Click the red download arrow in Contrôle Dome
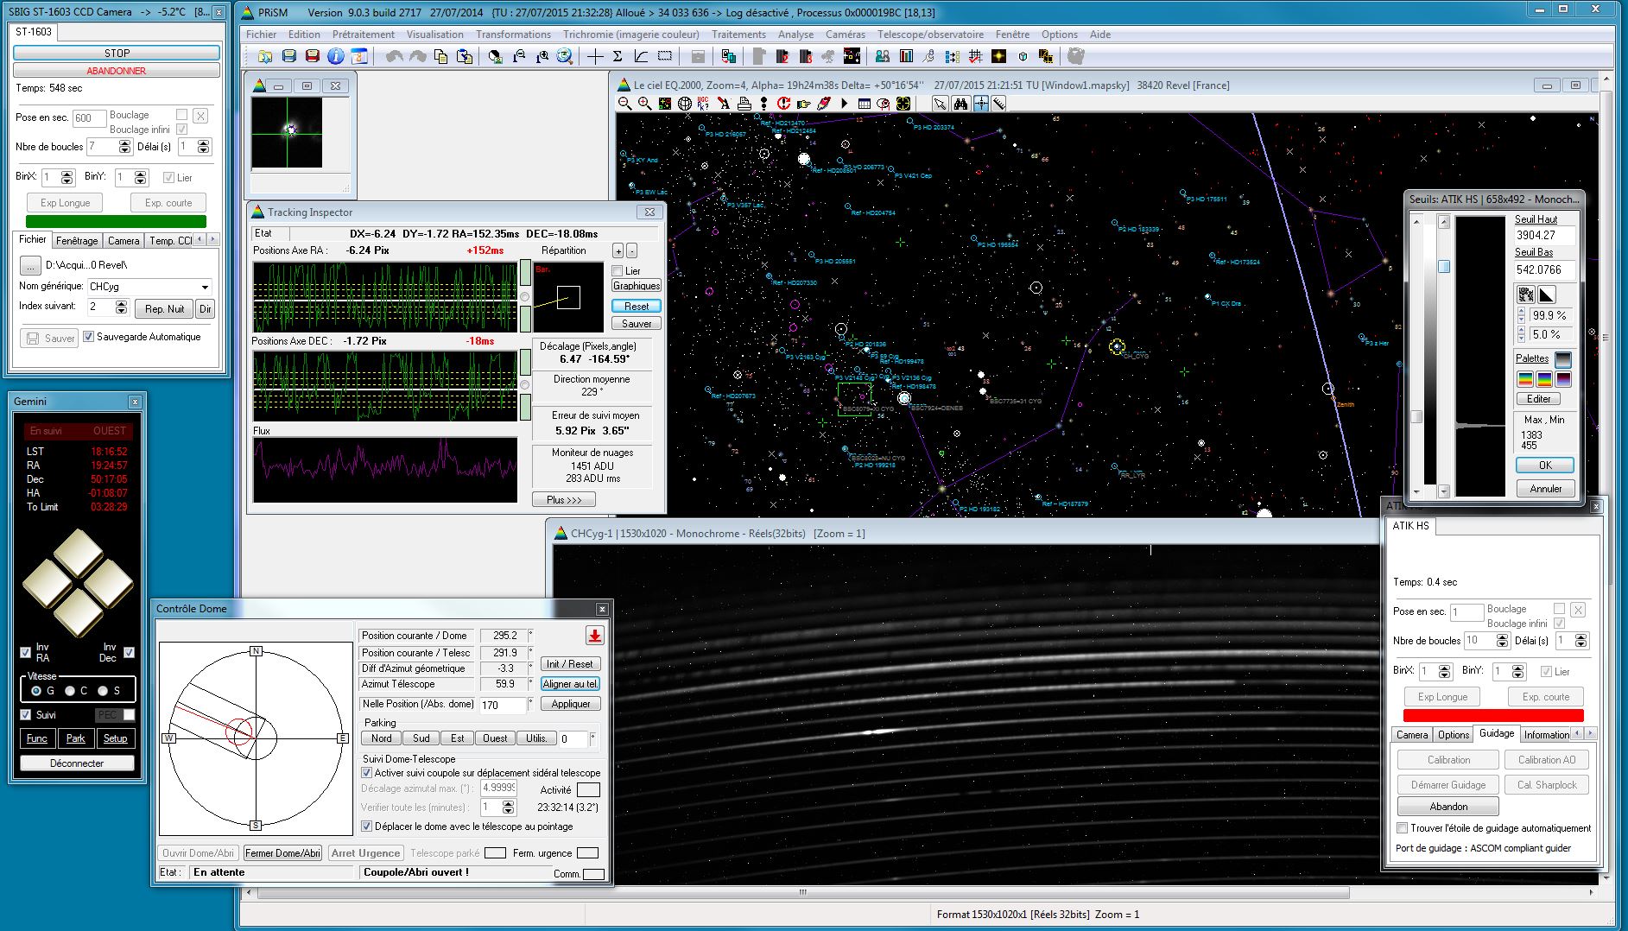The image size is (1628, 931). coord(594,636)
